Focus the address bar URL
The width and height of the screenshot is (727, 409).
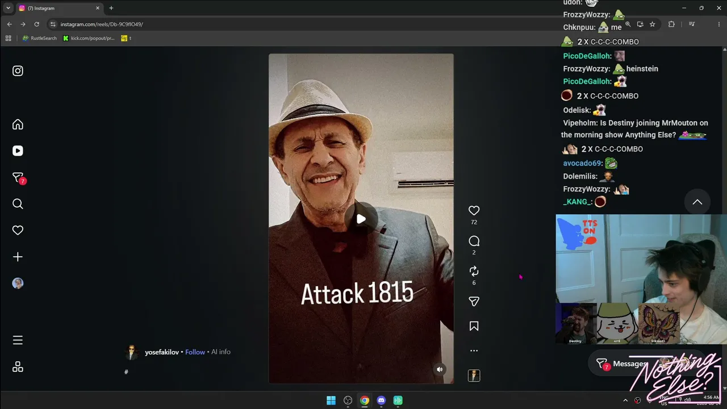102,24
